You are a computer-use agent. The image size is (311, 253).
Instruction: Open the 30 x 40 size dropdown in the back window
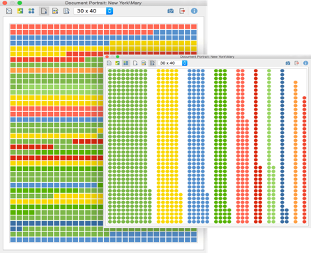point(93,11)
